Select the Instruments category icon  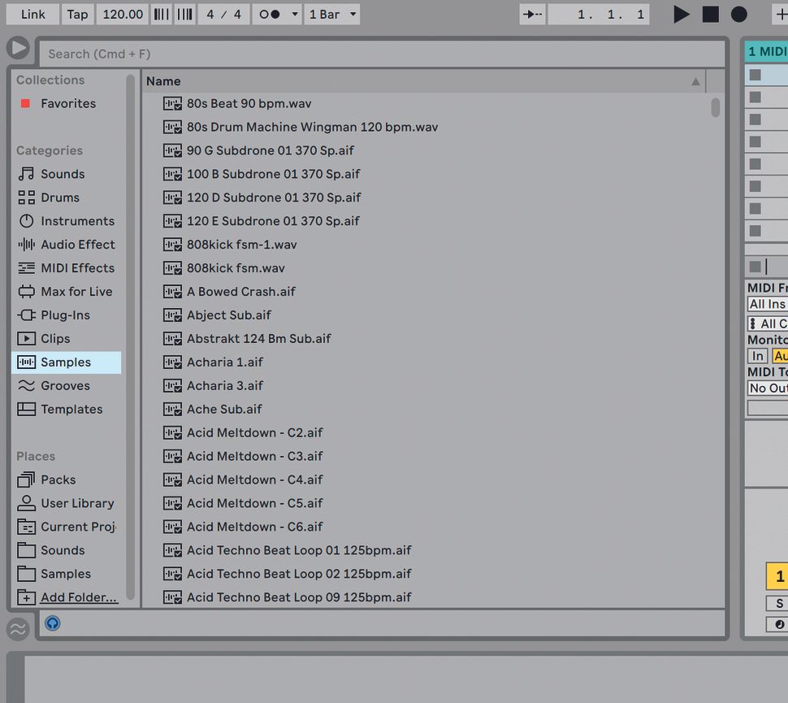(x=25, y=221)
